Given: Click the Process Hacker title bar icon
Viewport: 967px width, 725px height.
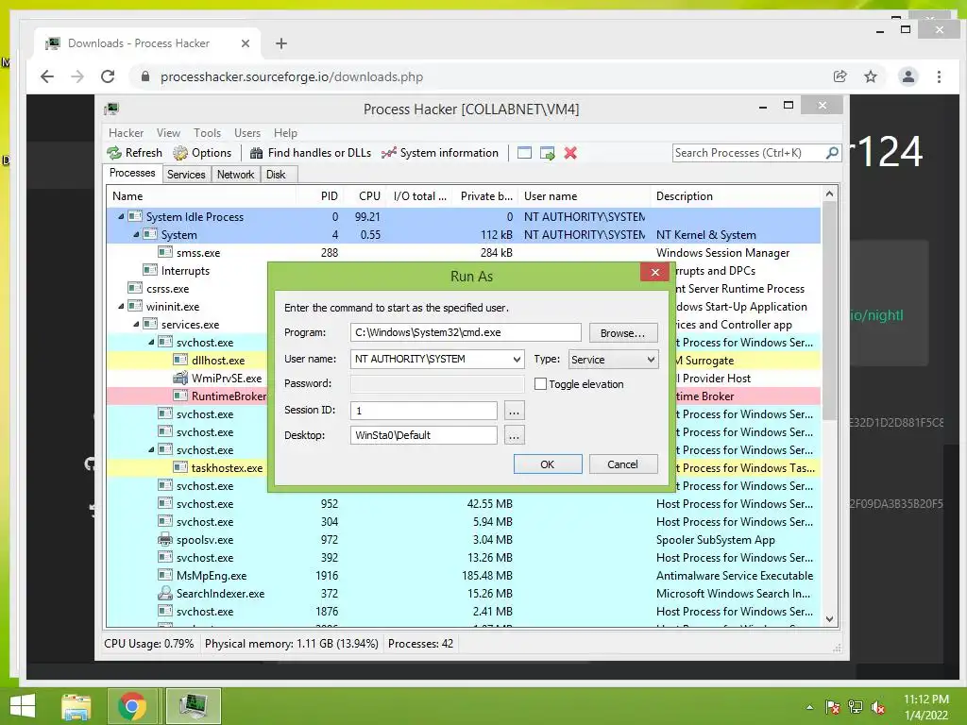Looking at the screenshot, I should pyautogui.click(x=111, y=110).
